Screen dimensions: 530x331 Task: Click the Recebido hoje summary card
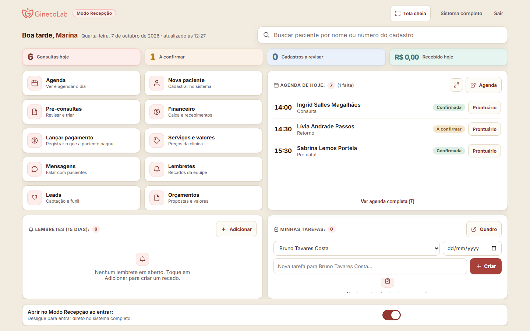coord(449,57)
